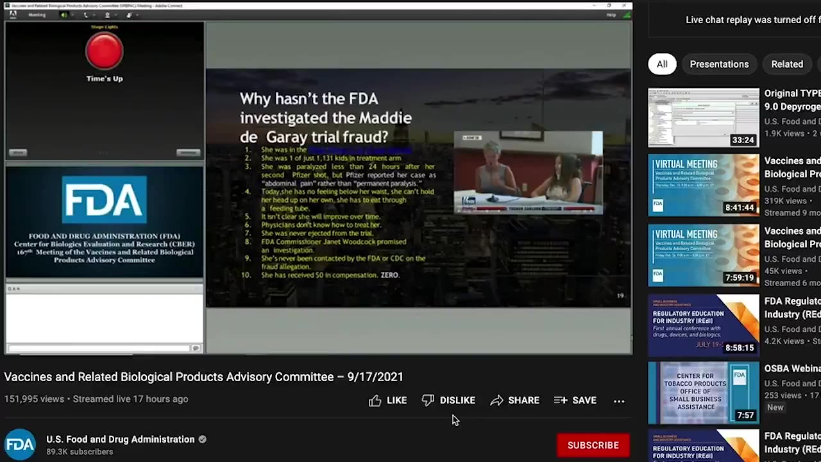Viewport: 821px width, 462px height.
Task: Click the green connection status icon by Help
Action: click(x=627, y=15)
